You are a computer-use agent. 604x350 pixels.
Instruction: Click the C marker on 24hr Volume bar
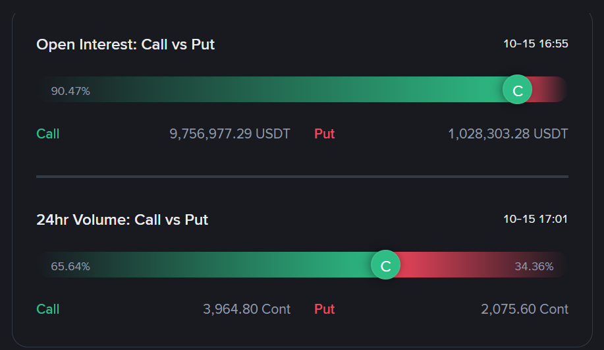pyautogui.click(x=386, y=265)
